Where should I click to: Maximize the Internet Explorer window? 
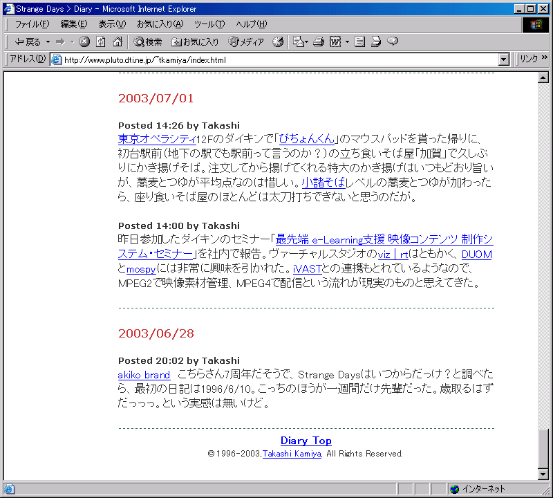[530, 9]
